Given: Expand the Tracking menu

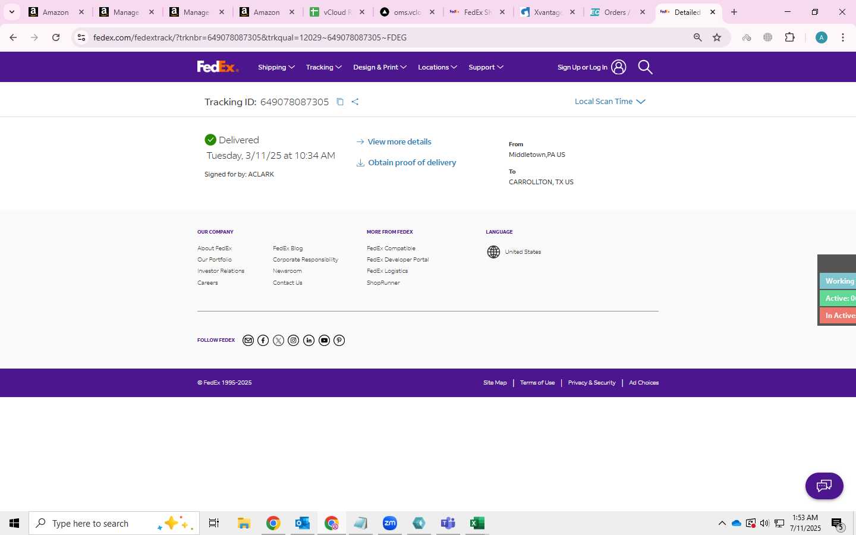Looking at the screenshot, I should pyautogui.click(x=324, y=67).
